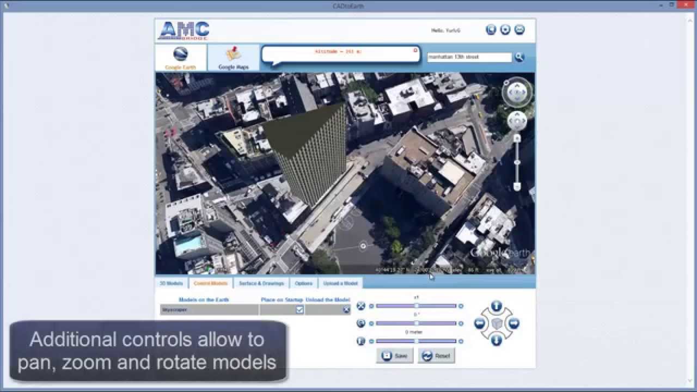Click the rotate icon beside middle slider
This screenshot has height=392, width=697.
tap(360, 323)
